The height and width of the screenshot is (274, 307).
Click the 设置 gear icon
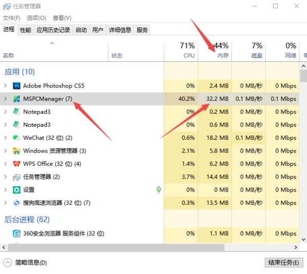(x=17, y=190)
